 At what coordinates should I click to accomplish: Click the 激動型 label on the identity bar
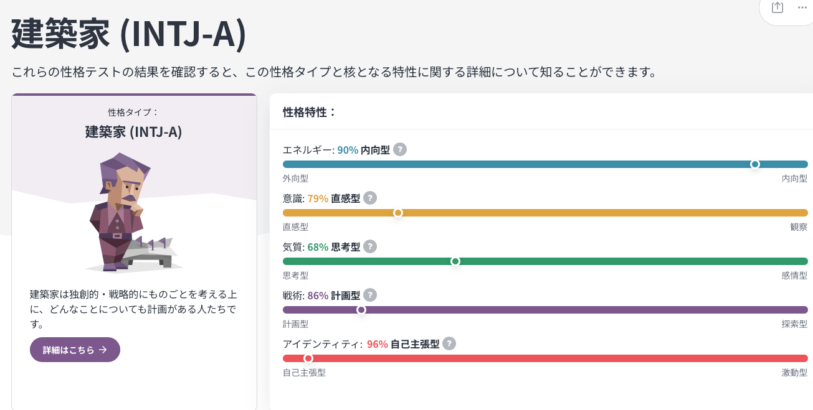coord(796,372)
